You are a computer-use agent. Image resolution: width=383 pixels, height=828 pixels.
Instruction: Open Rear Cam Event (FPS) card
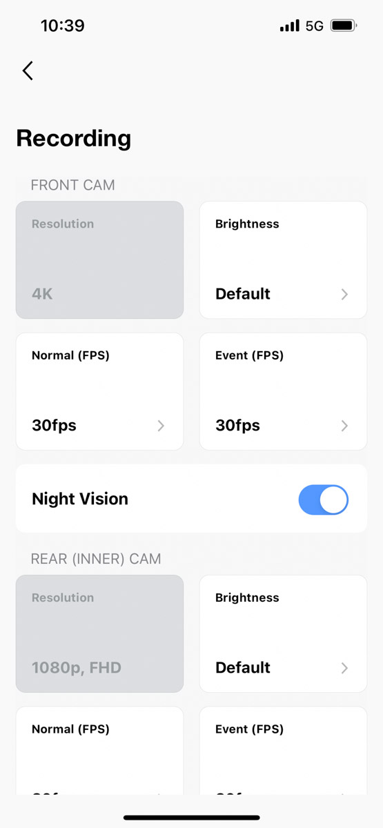click(x=283, y=751)
